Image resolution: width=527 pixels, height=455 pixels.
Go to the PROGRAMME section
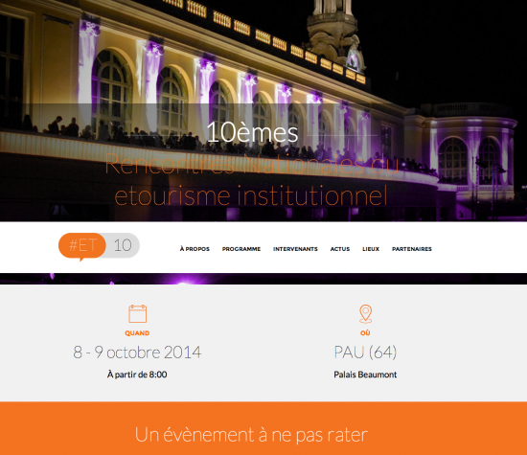(x=241, y=249)
